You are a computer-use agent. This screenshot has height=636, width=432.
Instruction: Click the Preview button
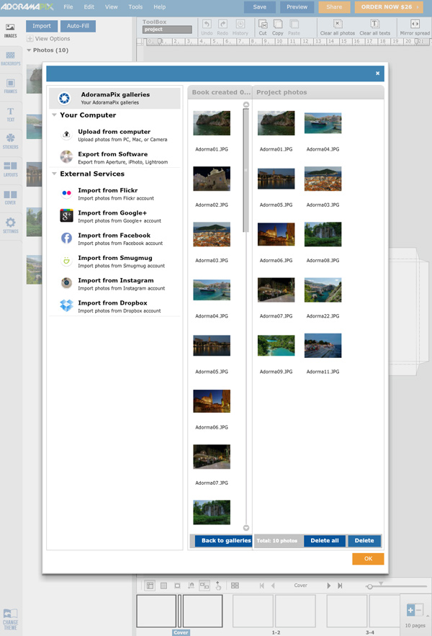pos(297,7)
